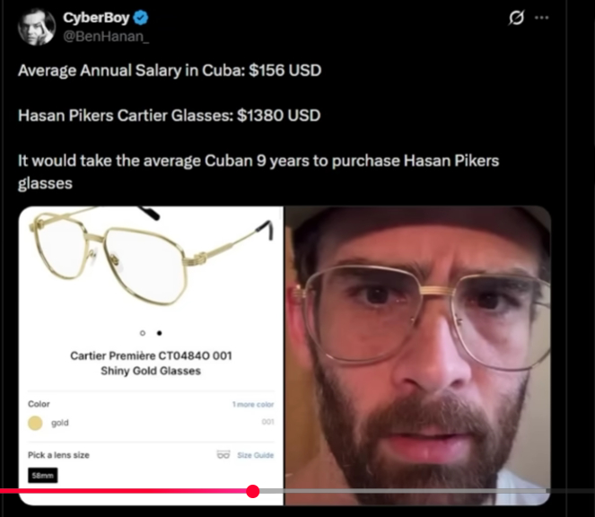This screenshot has height=517, width=595.
Task: Click the tweet text about Cuba salary
Action: click(x=170, y=71)
